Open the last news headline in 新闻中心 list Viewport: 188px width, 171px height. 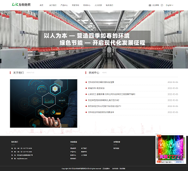tap(101, 112)
